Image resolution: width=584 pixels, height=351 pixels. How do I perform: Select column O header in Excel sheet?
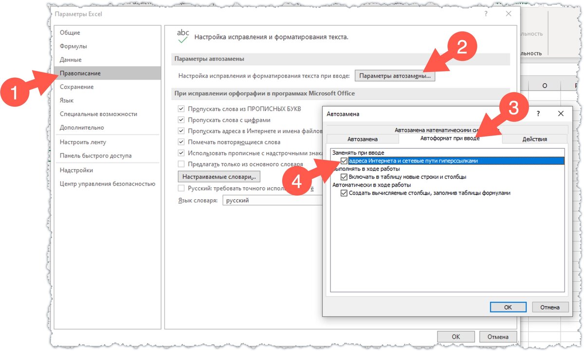pyautogui.click(x=545, y=86)
